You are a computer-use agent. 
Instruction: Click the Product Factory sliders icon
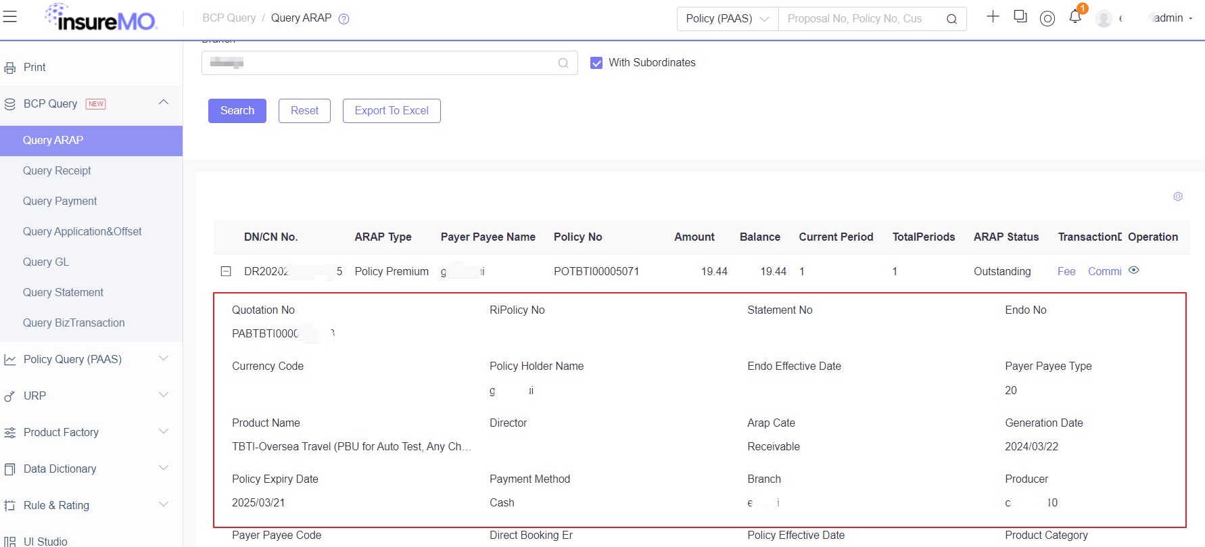(x=9, y=433)
